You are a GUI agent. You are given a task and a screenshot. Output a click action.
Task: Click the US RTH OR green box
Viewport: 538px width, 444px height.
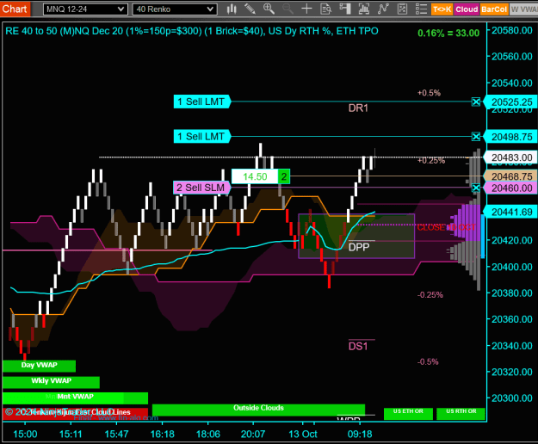pos(461,413)
